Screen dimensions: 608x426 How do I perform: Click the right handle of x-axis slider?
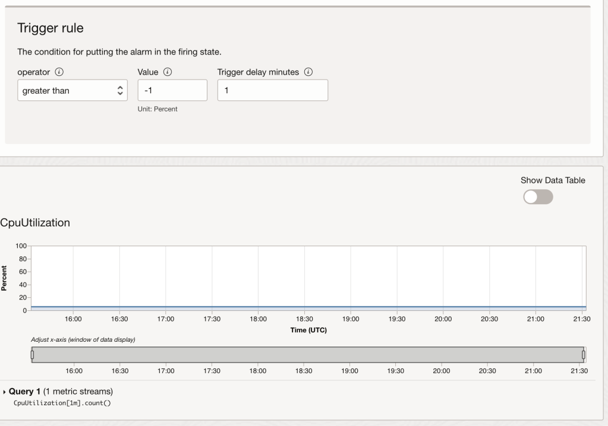coord(584,355)
